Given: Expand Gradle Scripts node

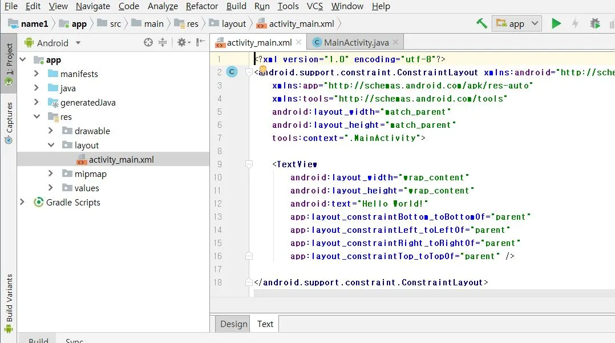Looking at the screenshot, I should 22,202.
